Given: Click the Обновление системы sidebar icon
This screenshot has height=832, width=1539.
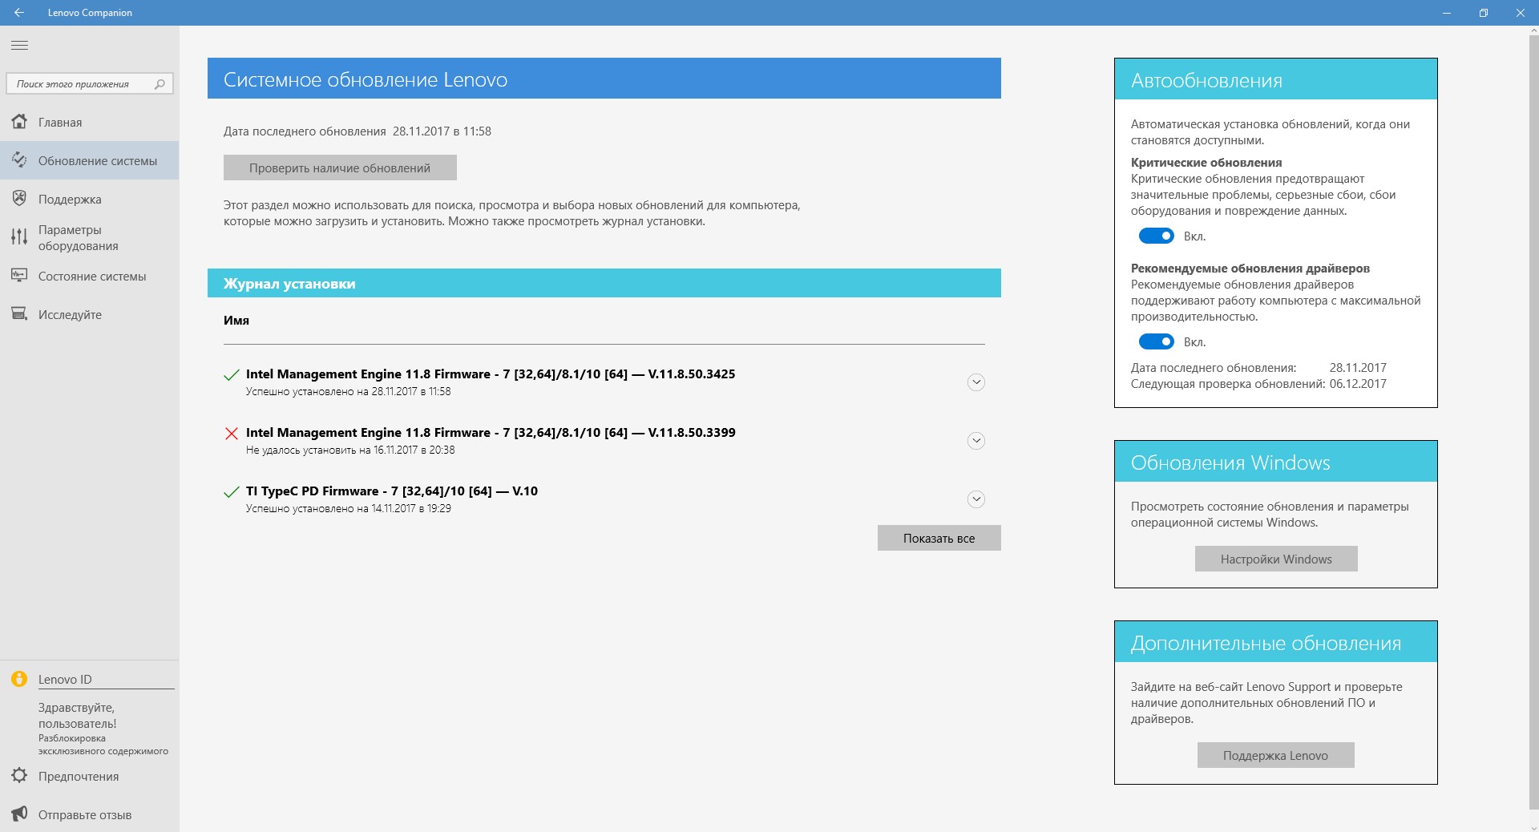Looking at the screenshot, I should click(19, 160).
